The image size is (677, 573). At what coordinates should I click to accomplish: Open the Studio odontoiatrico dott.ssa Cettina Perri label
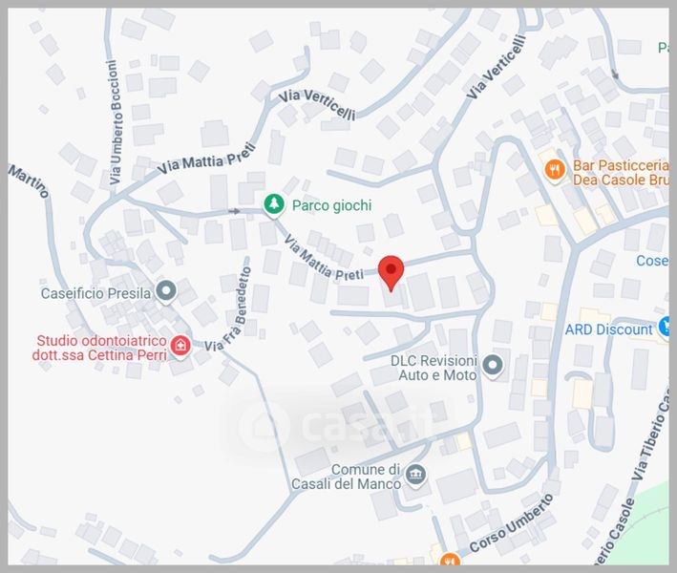pos(99,348)
